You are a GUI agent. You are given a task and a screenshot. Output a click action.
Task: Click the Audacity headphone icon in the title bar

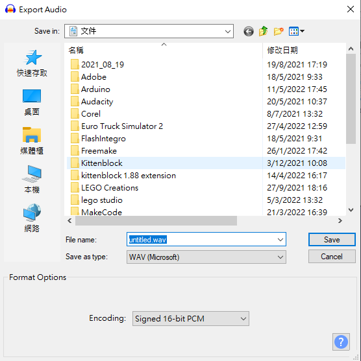point(10,10)
